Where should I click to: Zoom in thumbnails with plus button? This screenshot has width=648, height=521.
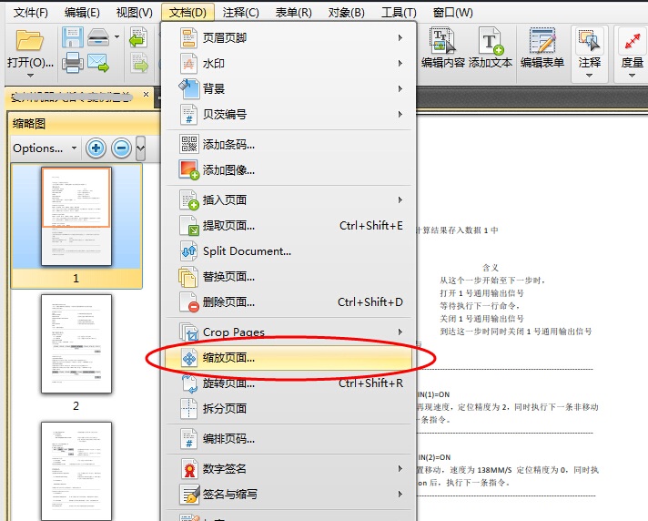click(96, 148)
